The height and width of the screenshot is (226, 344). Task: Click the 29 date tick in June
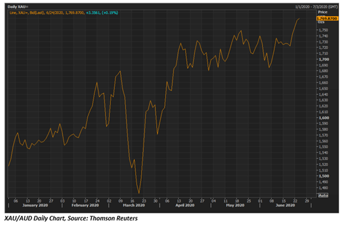(x=307, y=201)
